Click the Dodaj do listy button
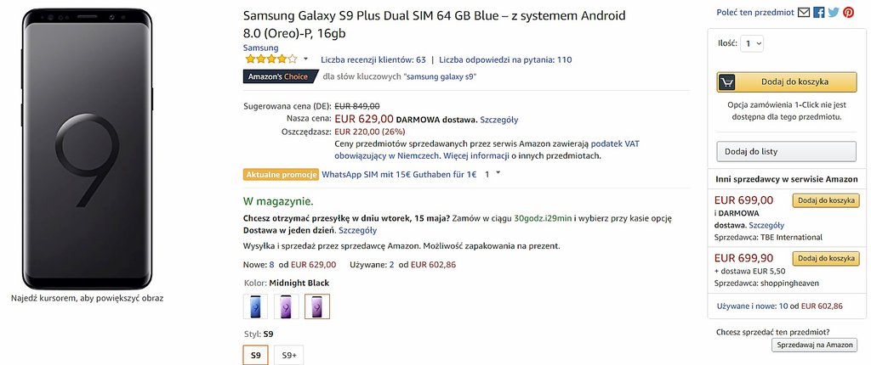The height and width of the screenshot is (365, 871). pyautogui.click(x=786, y=151)
